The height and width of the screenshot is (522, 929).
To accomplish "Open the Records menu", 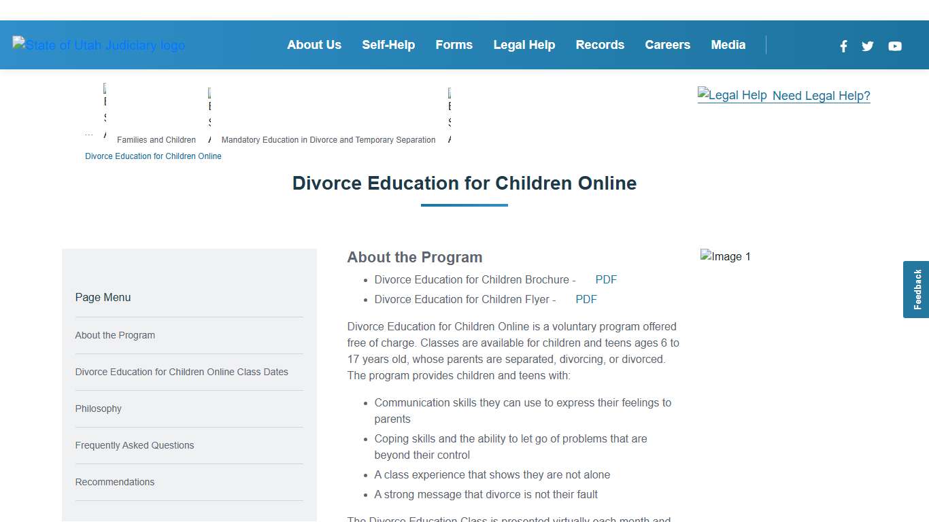I will 600,45.
